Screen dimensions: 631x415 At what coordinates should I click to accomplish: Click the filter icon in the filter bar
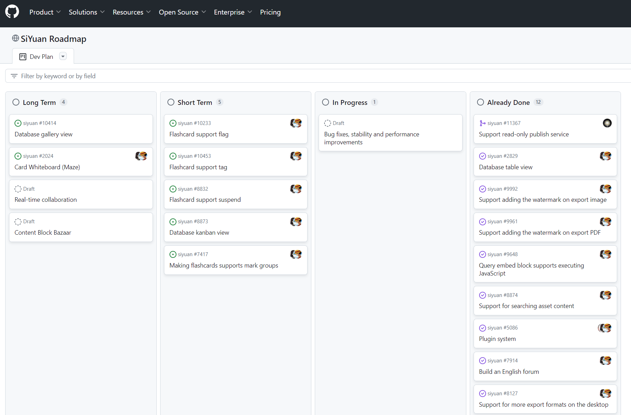[x=14, y=76]
